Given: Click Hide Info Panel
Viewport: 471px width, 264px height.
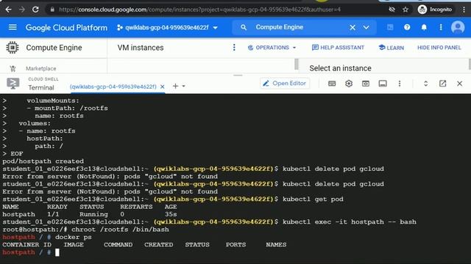Looking at the screenshot, I should click(x=439, y=48).
